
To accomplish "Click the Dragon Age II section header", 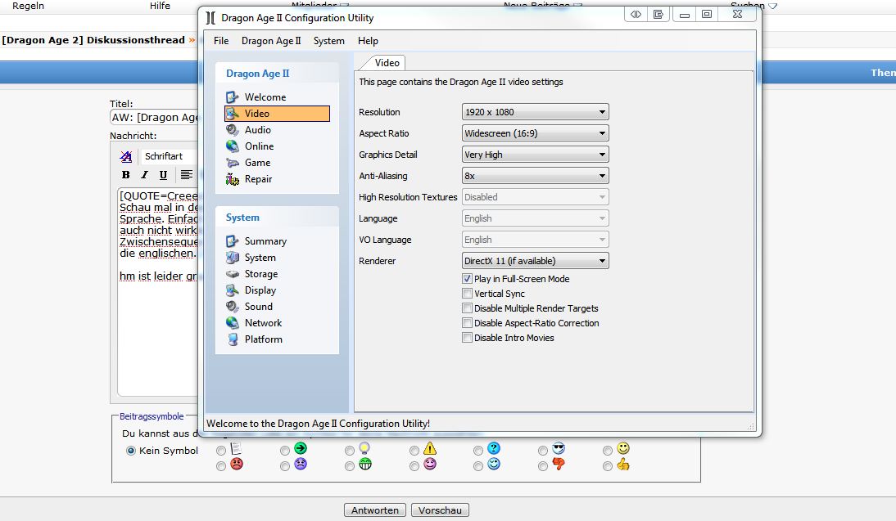I will [258, 73].
